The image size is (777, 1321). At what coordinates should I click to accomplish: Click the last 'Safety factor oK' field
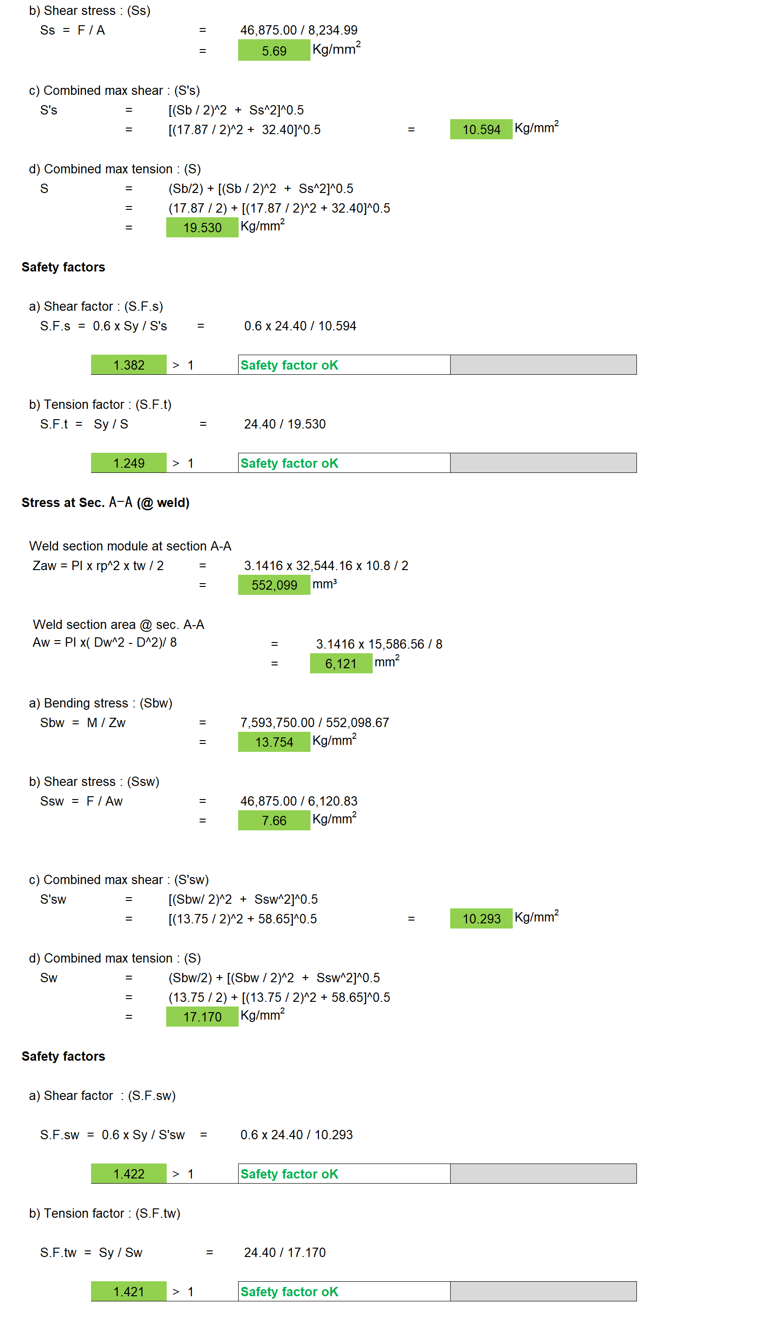(x=344, y=1292)
